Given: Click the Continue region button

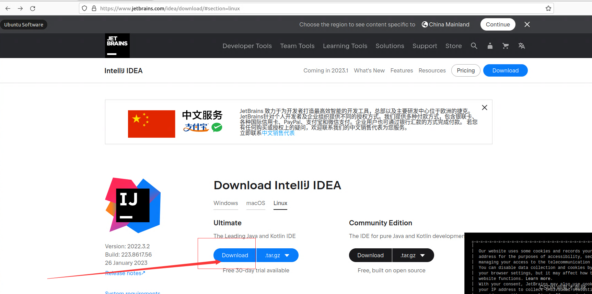Looking at the screenshot, I should [x=498, y=24].
